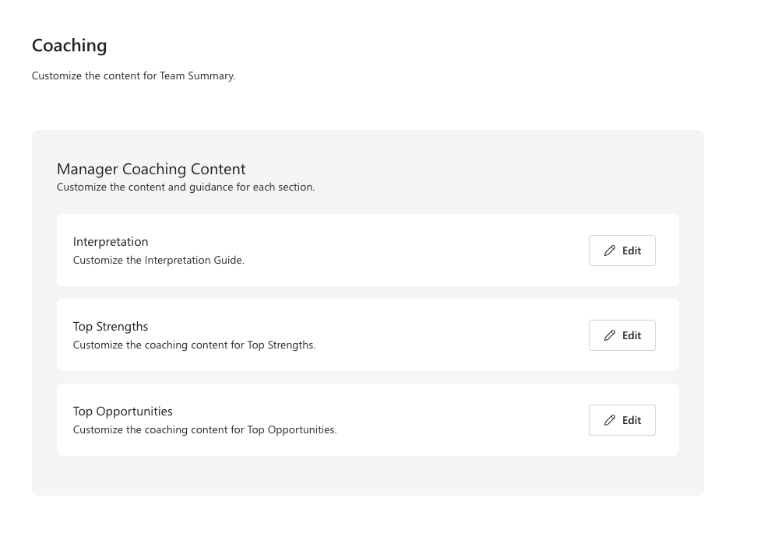Click the Top Strengths coaching content description
The image size is (757, 536).
point(194,345)
